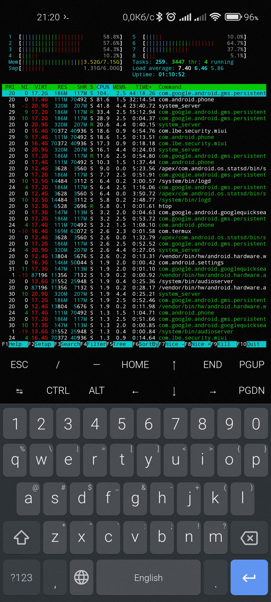The width and height of the screenshot is (271, 602).
Task: Select system_server row with TIME 23:40.72
Action: (x=134, y=106)
